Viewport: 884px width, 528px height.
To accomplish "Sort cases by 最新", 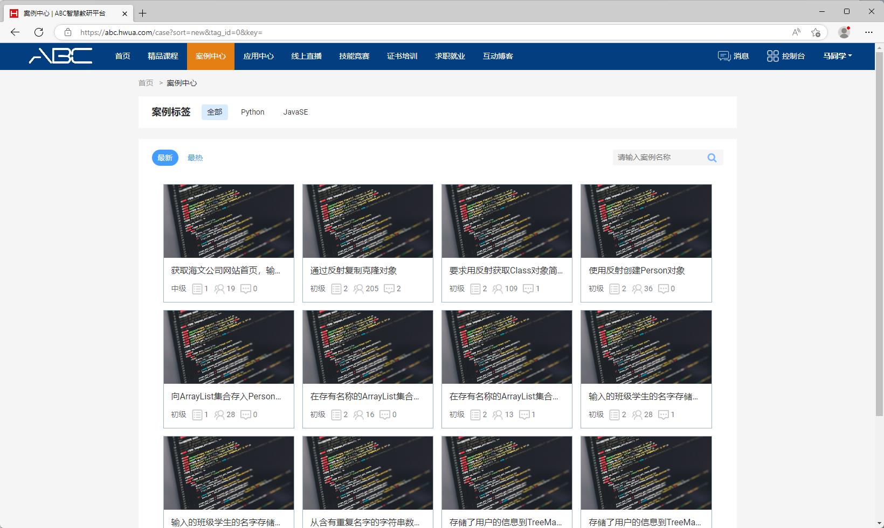I will [x=165, y=158].
